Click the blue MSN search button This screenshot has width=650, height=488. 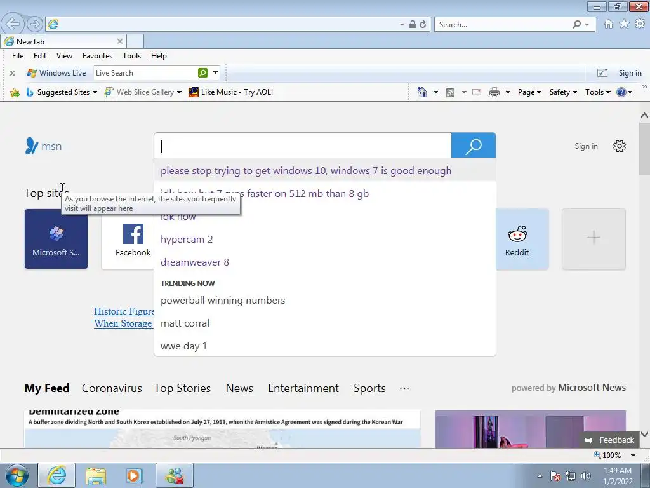tap(474, 146)
